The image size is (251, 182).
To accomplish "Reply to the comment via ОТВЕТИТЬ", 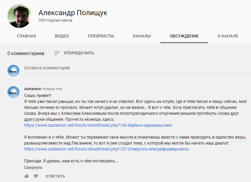I will pos(55,176).
